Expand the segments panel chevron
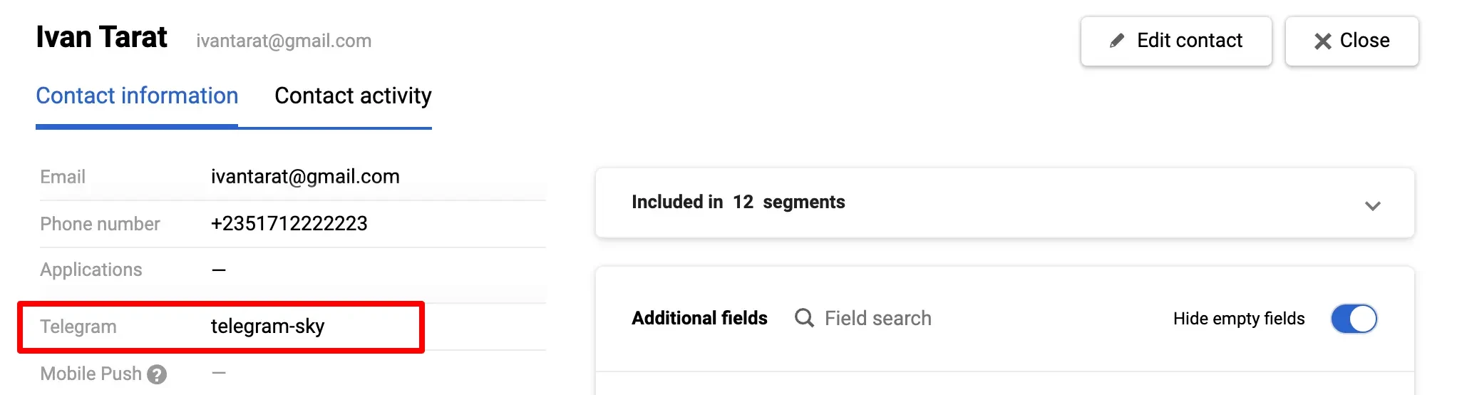Image resolution: width=1457 pixels, height=395 pixels. tap(1372, 206)
